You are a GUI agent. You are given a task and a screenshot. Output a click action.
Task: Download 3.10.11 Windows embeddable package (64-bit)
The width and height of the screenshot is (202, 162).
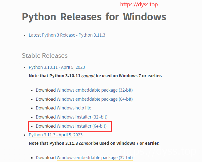95,99
